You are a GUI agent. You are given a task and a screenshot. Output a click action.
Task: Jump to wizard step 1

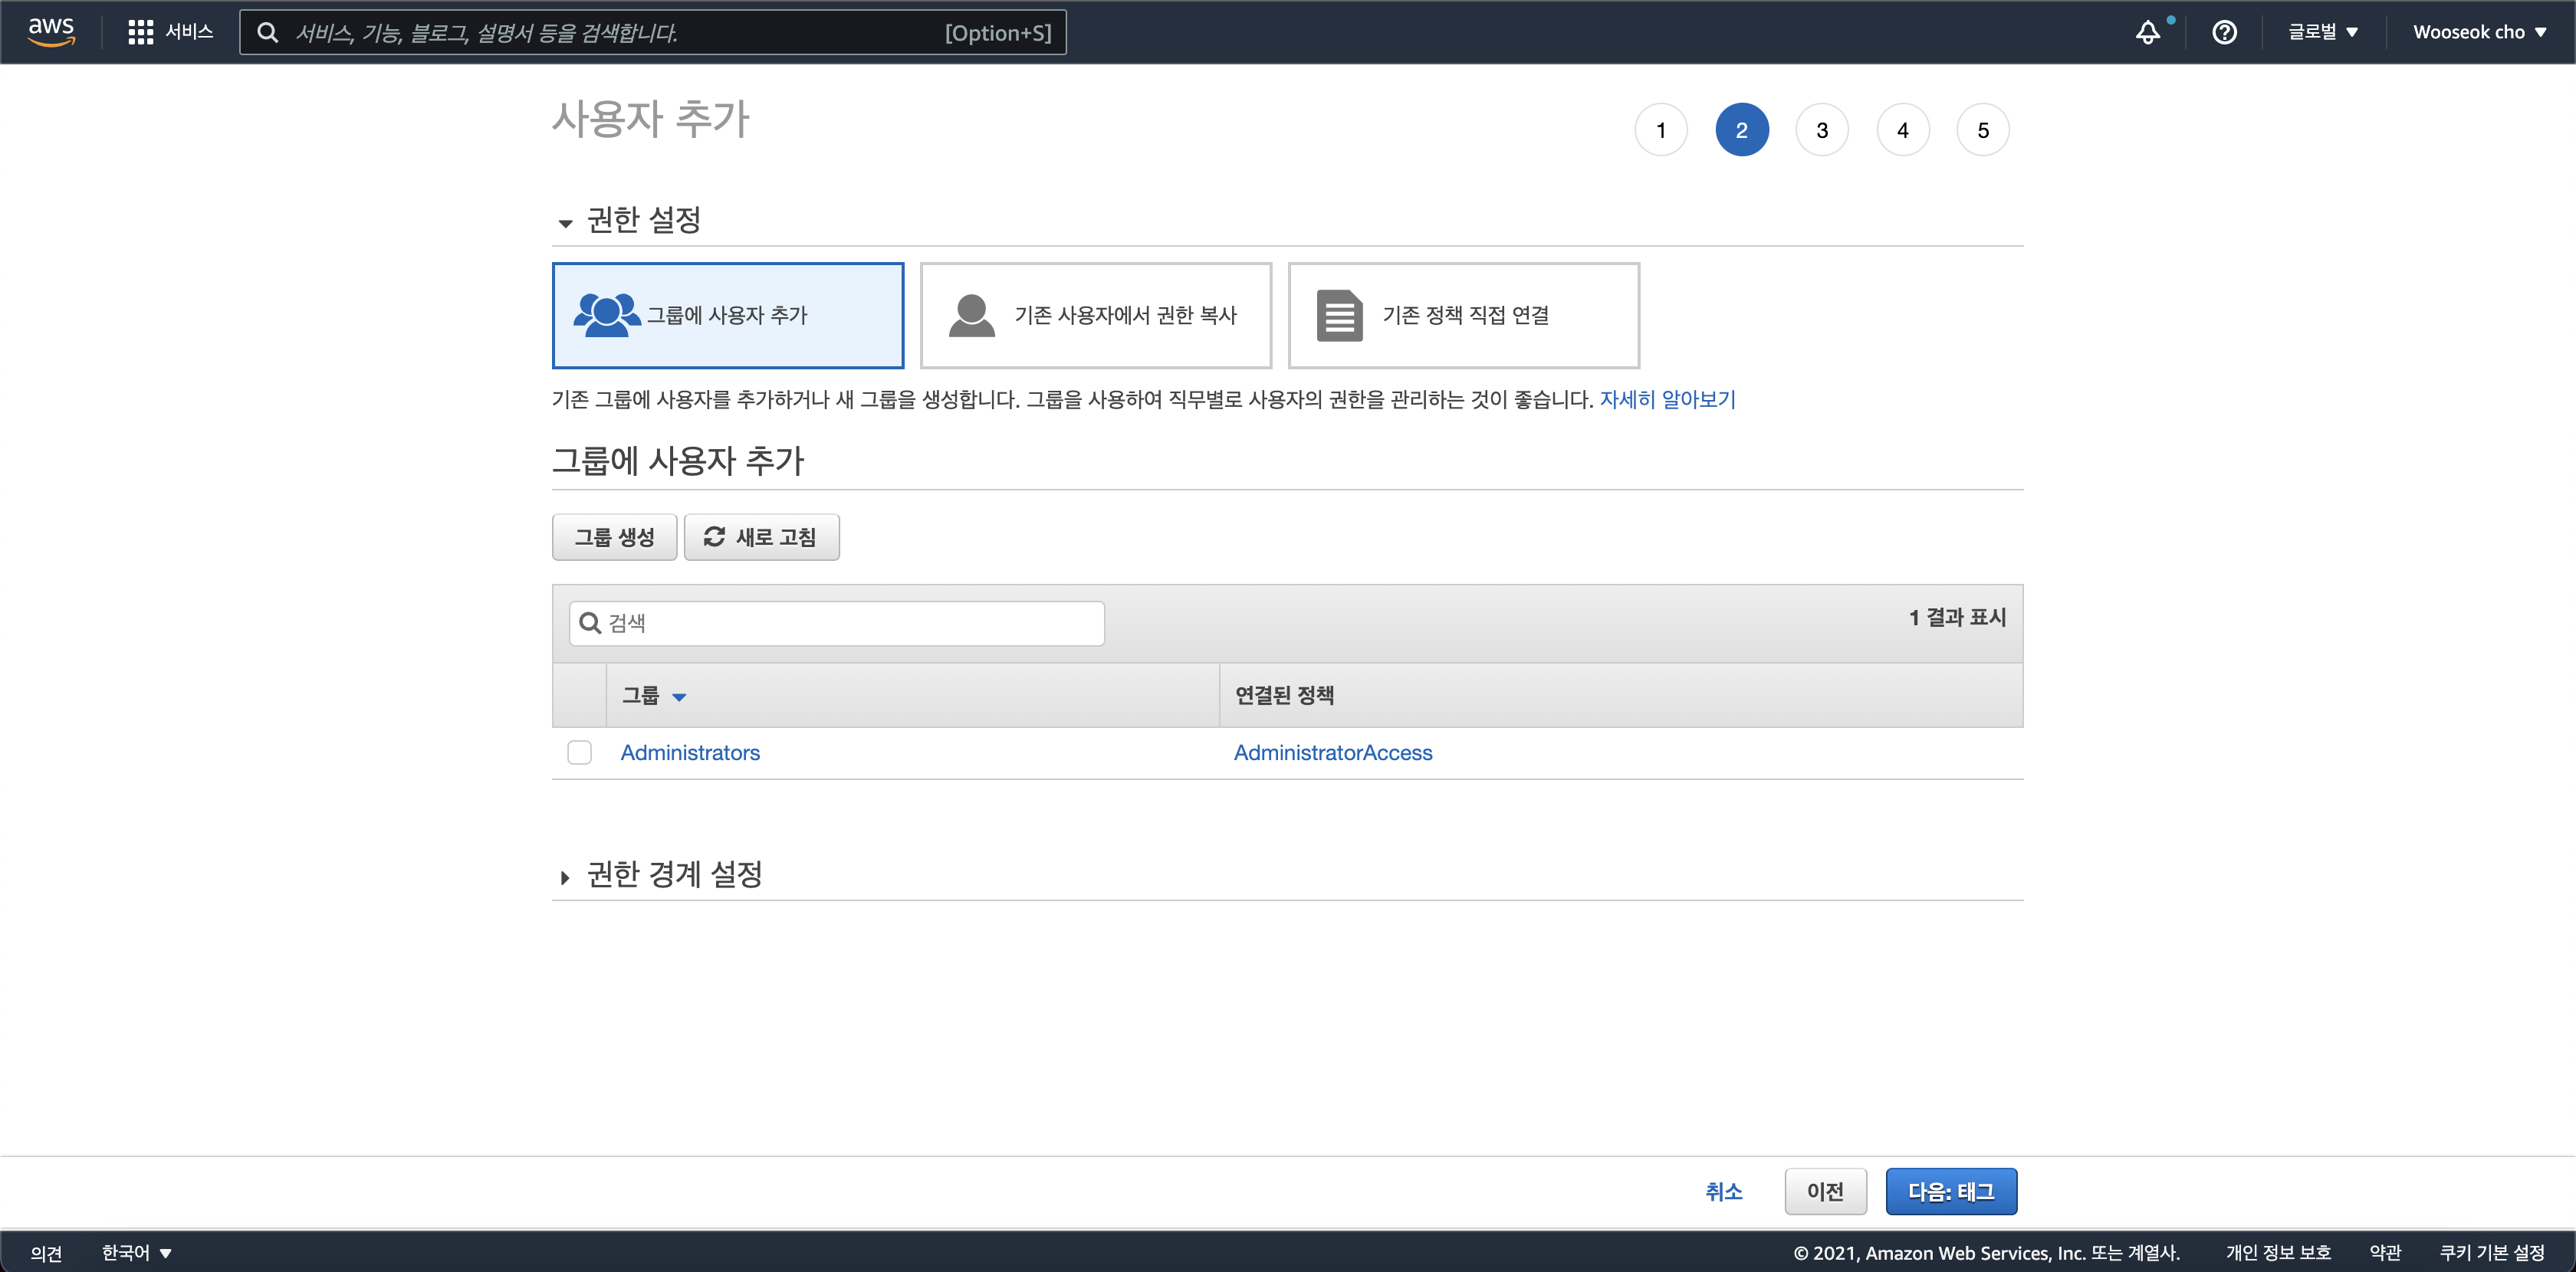click(x=1660, y=130)
